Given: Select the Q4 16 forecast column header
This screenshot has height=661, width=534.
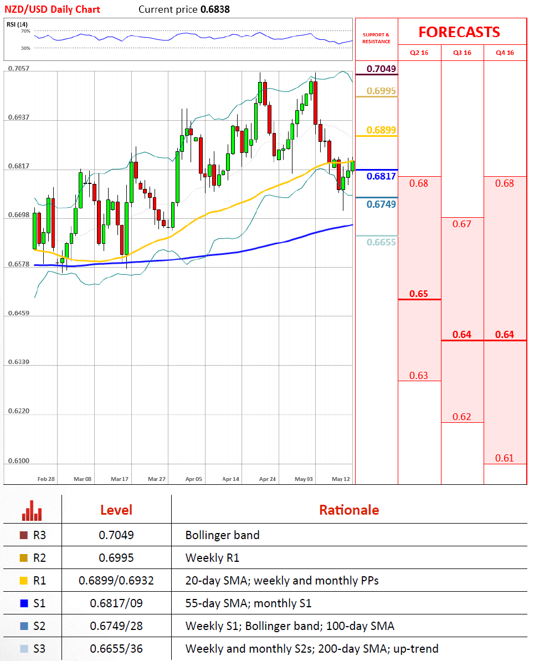Looking at the screenshot, I should coord(505,53).
